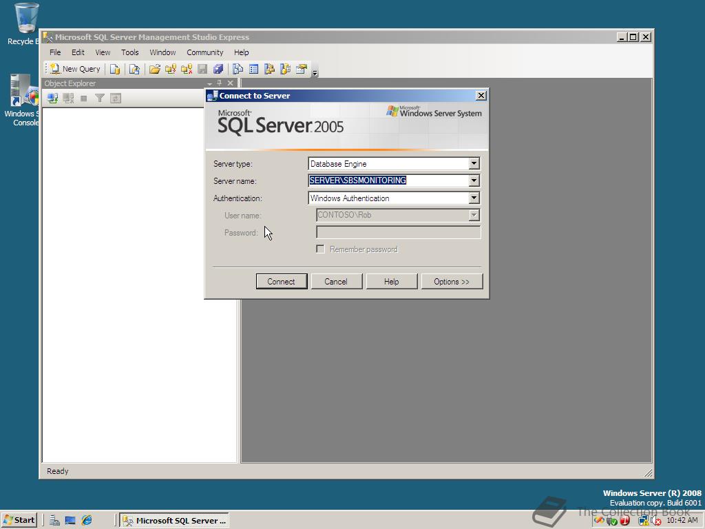This screenshot has width=705, height=529.
Task: Open the Properties Window toolbar icon
Action: (x=302, y=69)
